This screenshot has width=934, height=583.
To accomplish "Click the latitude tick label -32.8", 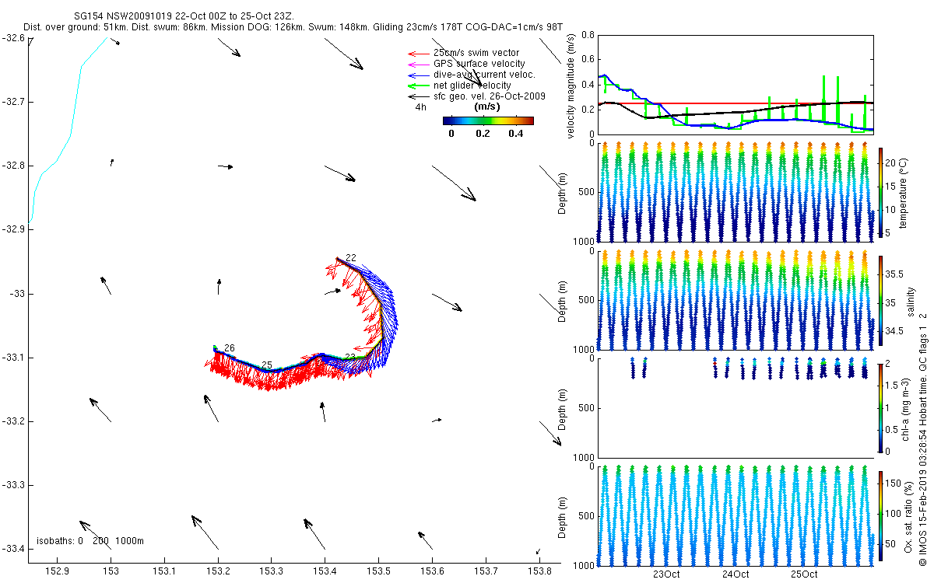I will pos(12,166).
